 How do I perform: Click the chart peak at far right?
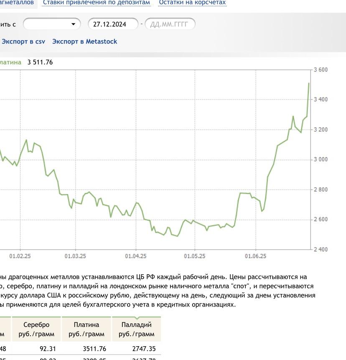click(309, 83)
